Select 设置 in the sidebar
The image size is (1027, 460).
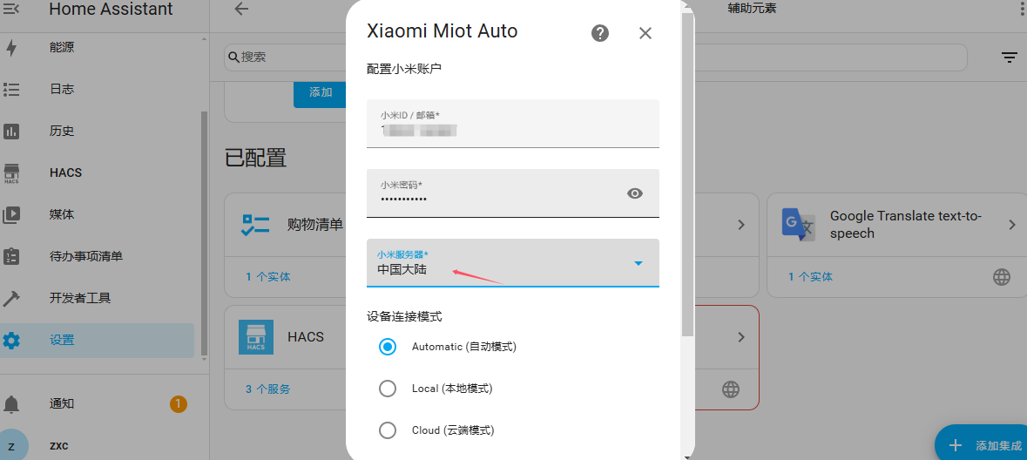tap(62, 340)
